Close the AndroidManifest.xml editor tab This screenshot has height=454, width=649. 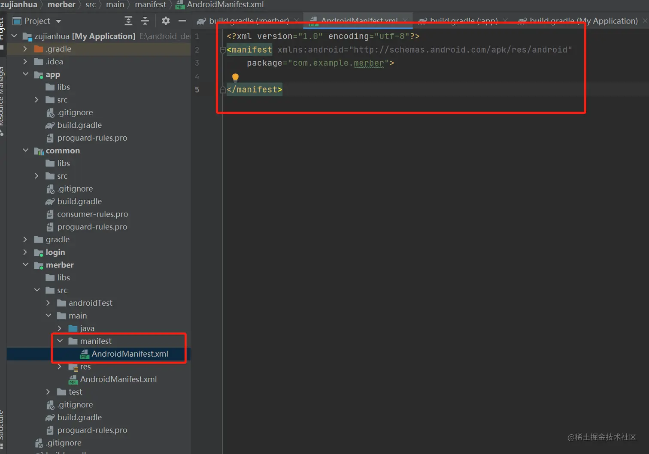(x=405, y=21)
